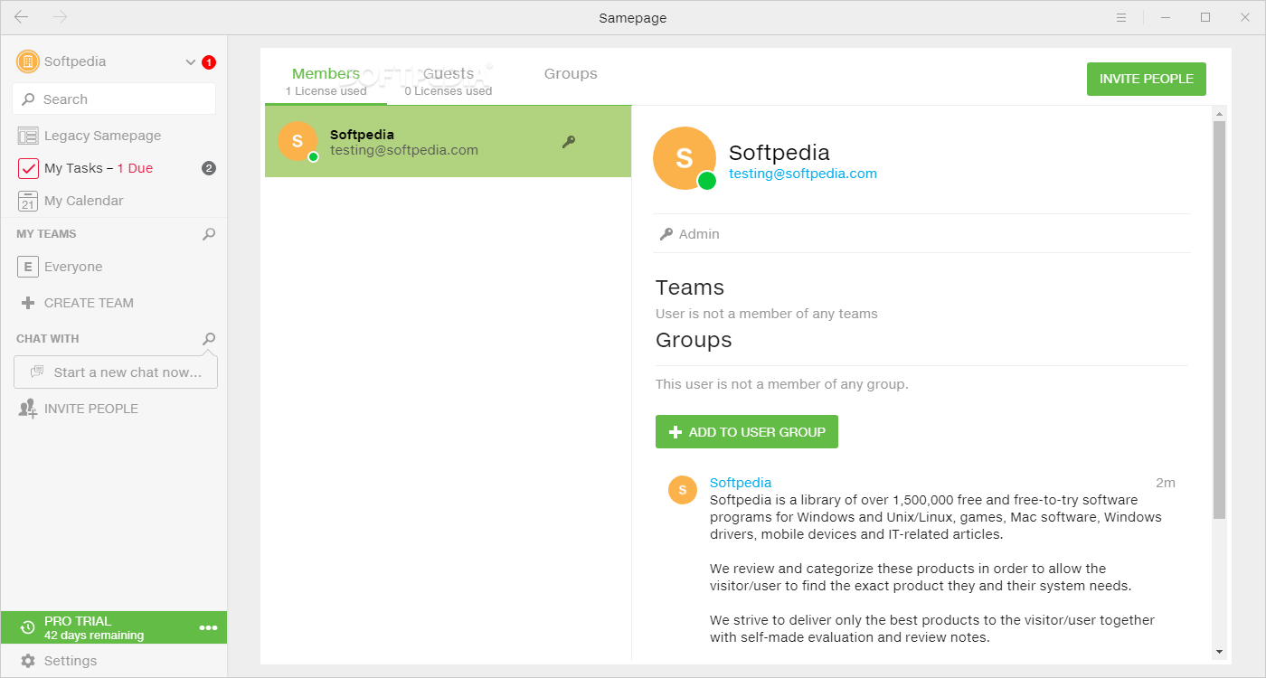This screenshot has height=678, width=1266.
Task: Click the plus icon for CREATE TEAM
Action: pyautogui.click(x=28, y=303)
